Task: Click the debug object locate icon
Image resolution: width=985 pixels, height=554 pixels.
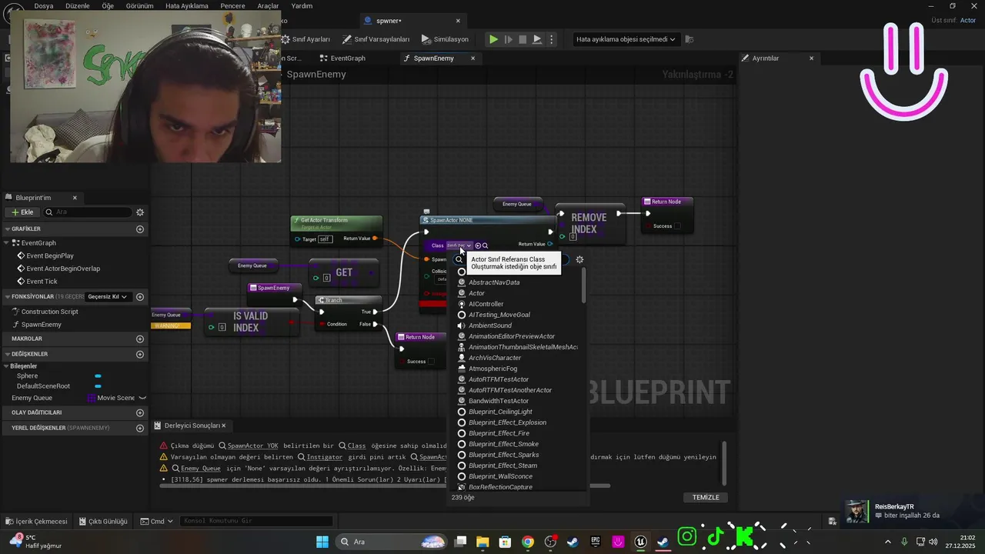Action: point(689,39)
